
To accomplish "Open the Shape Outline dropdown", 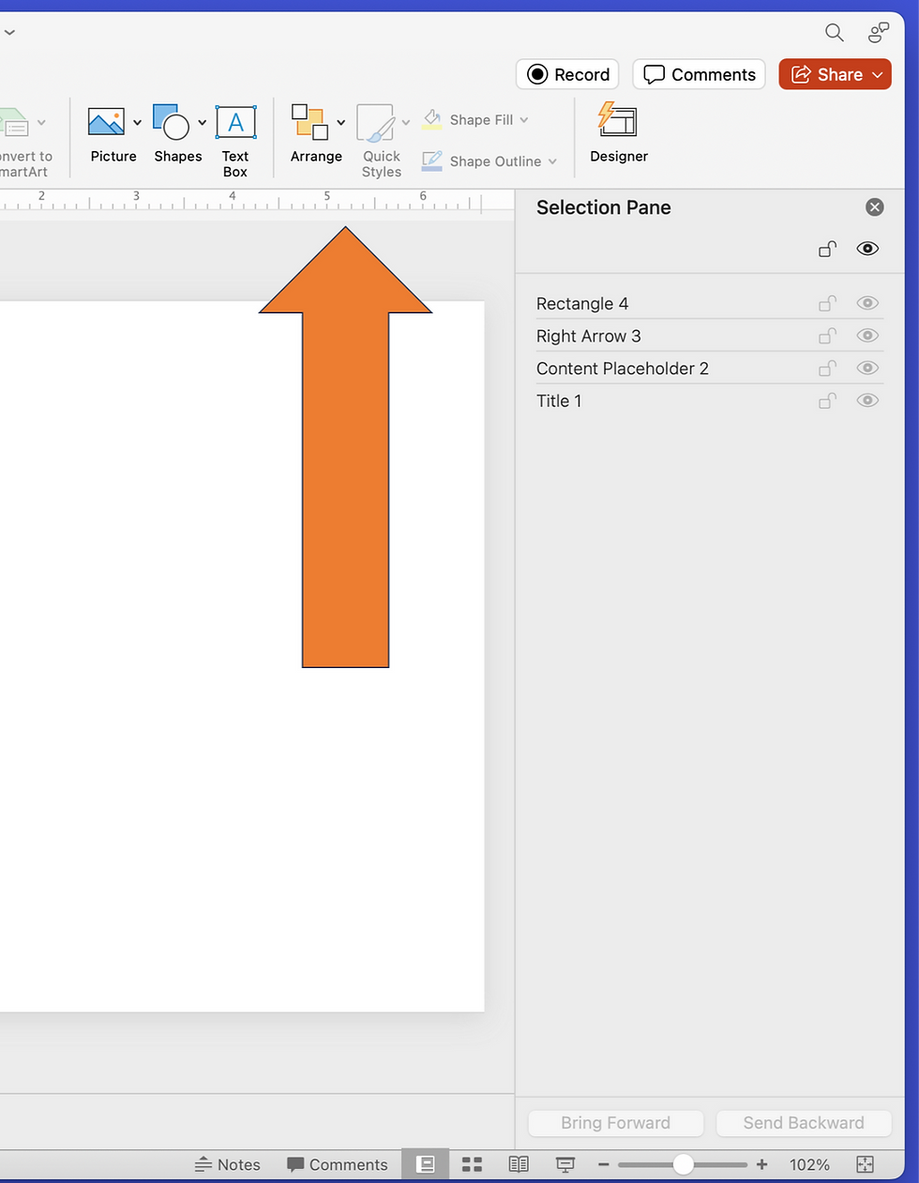I will coord(552,160).
